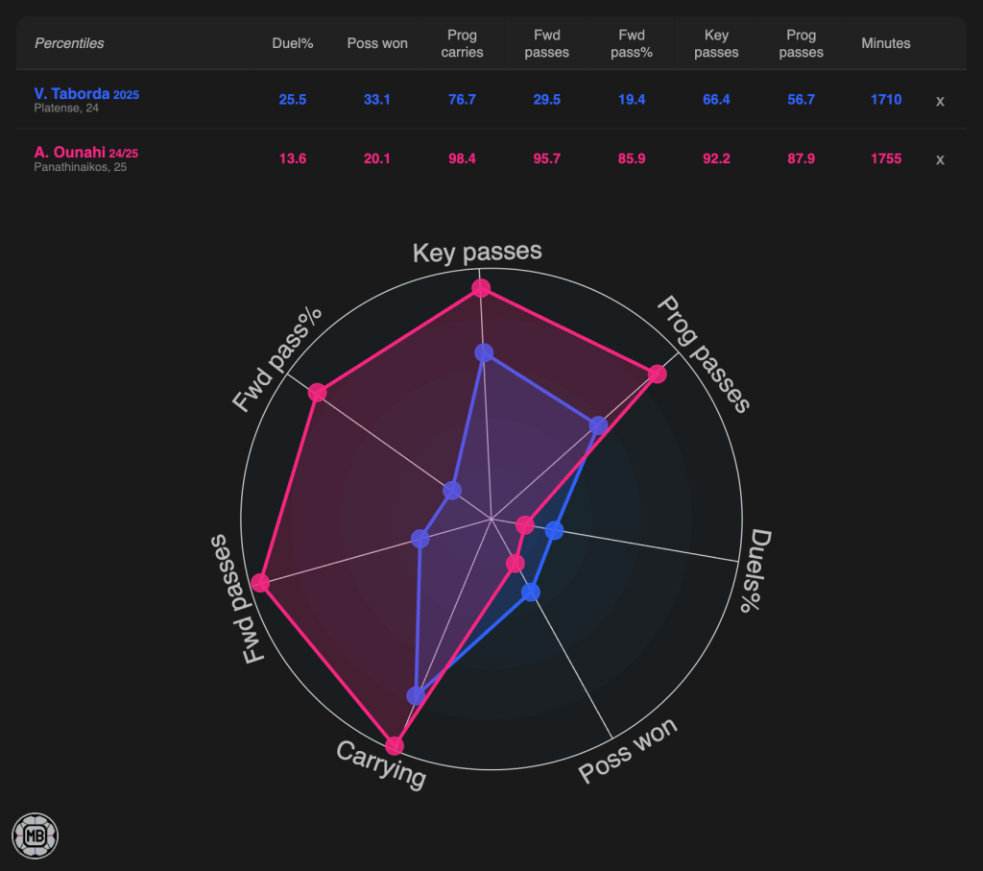Select Taborda's Prog carries value 76.7
Image resolution: width=983 pixels, height=871 pixels.
462,100
